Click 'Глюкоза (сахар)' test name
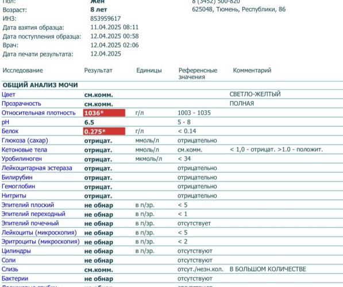The height and width of the screenshot is (287, 343). click(25, 140)
